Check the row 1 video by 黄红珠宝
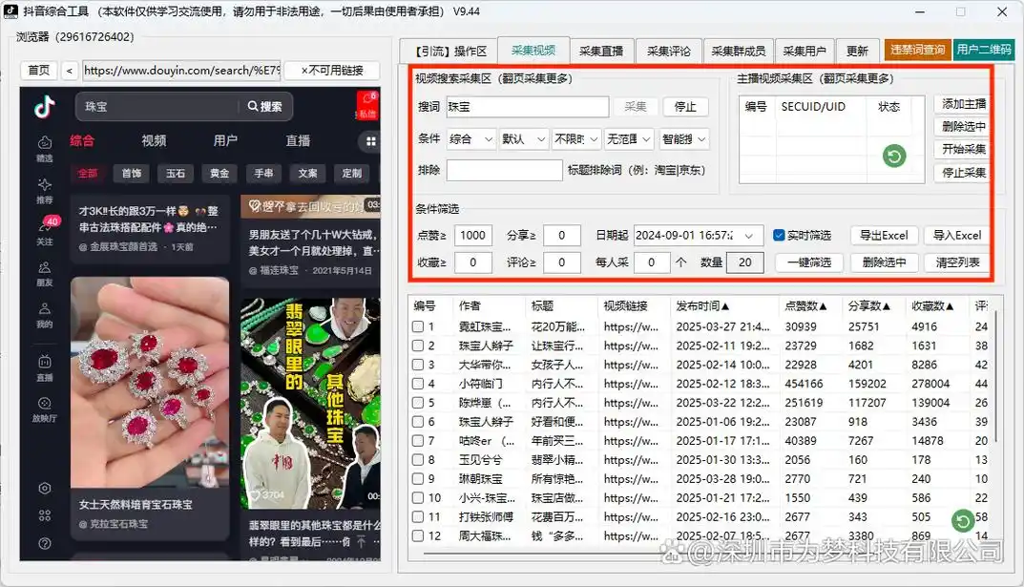 (x=417, y=326)
